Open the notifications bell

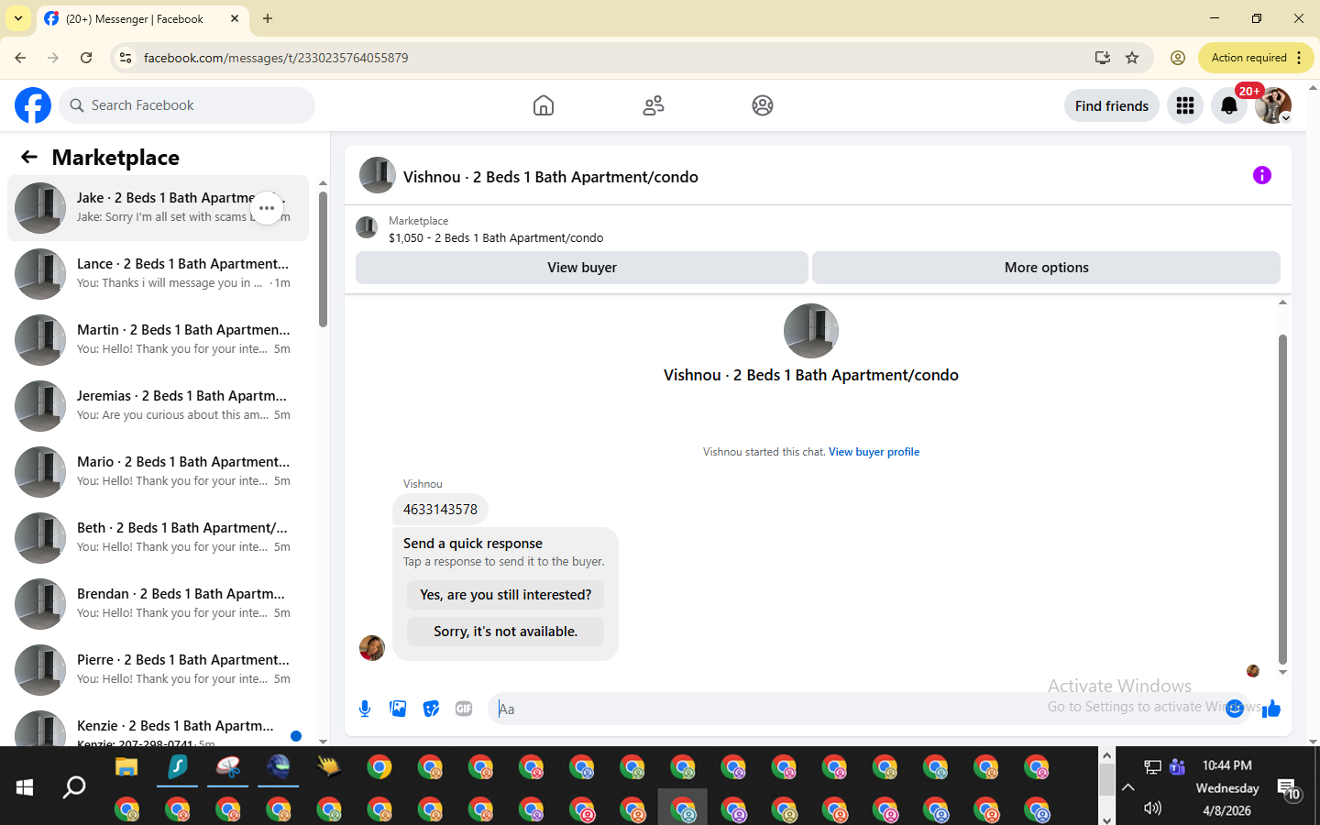(1229, 105)
